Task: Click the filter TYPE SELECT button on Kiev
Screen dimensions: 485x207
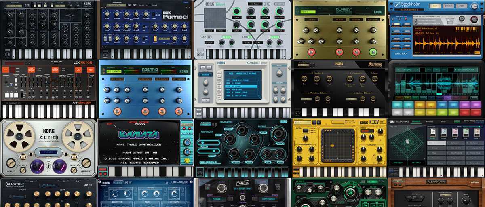Action: pyautogui.click(x=306, y=130)
